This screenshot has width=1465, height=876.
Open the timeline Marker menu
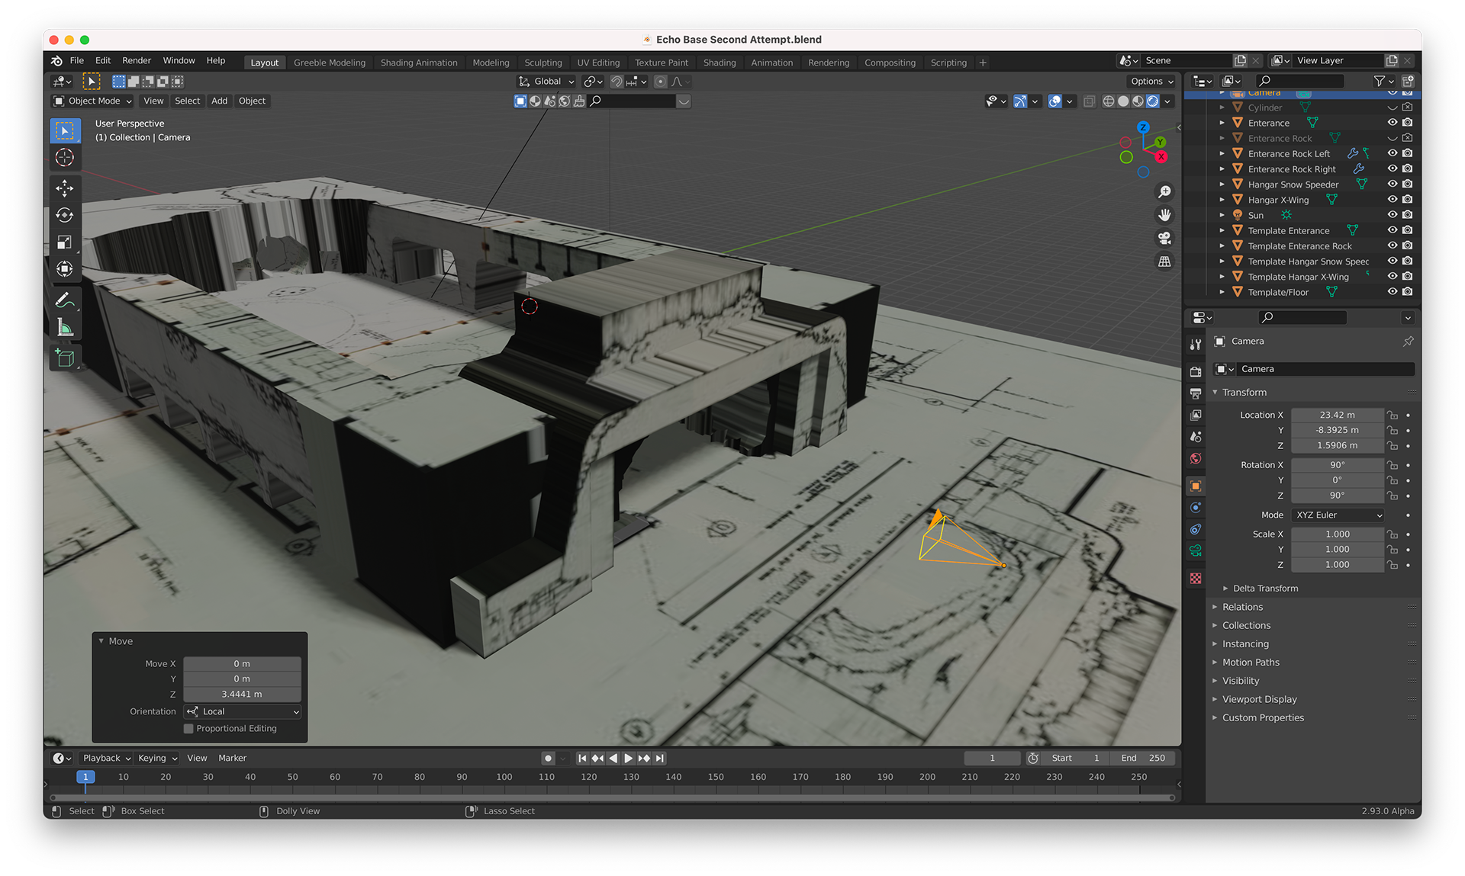point(232,759)
